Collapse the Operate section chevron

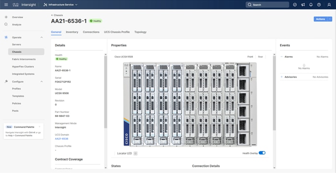42,37
